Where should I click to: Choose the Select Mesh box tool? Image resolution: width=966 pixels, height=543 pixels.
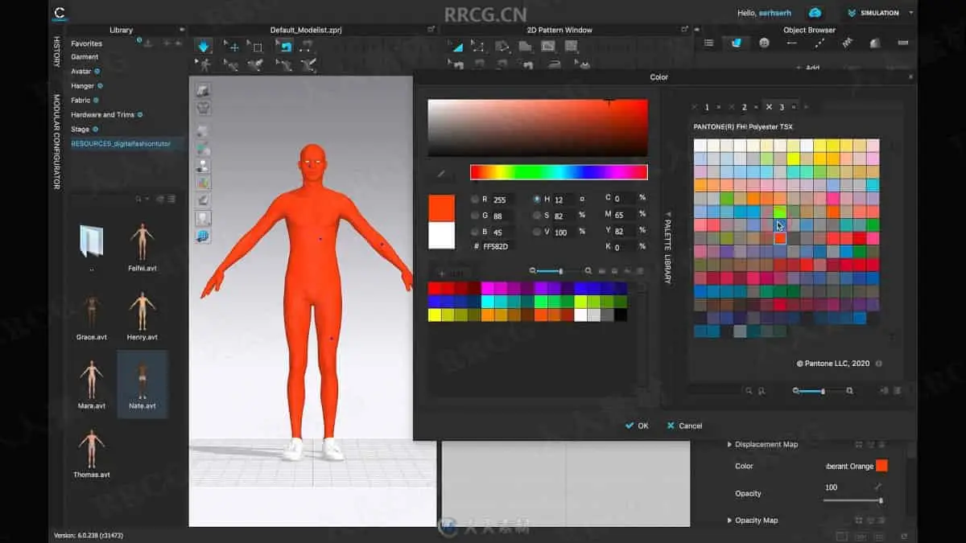[256, 47]
